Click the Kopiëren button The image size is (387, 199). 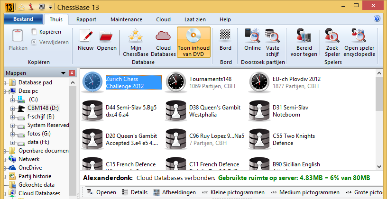(x=46, y=32)
